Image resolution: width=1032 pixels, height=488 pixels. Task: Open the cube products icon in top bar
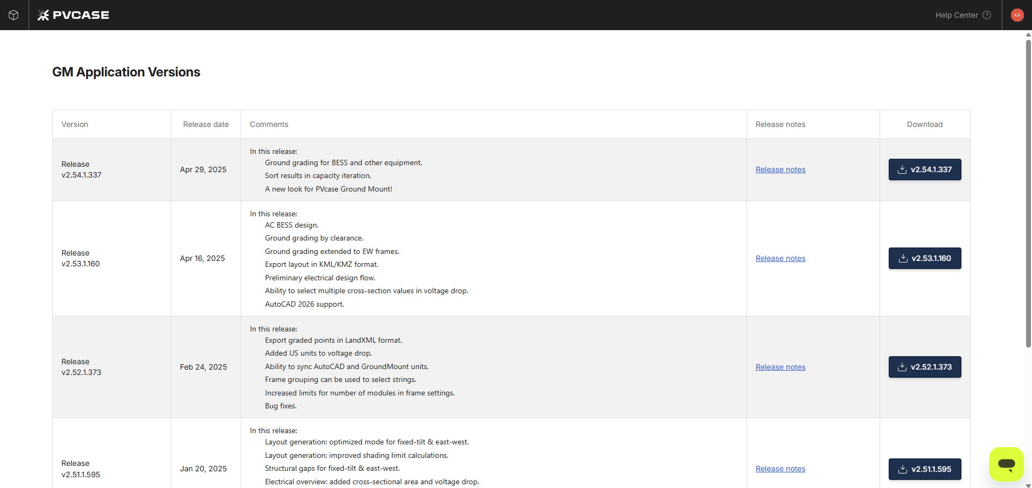coord(14,15)
